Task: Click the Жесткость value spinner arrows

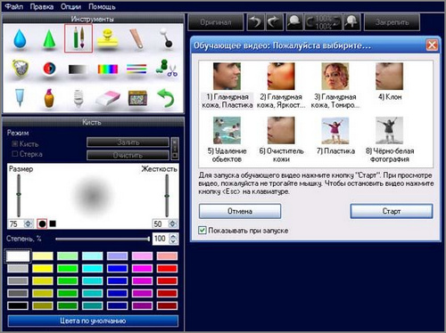Action: click(x=173, y=223)
